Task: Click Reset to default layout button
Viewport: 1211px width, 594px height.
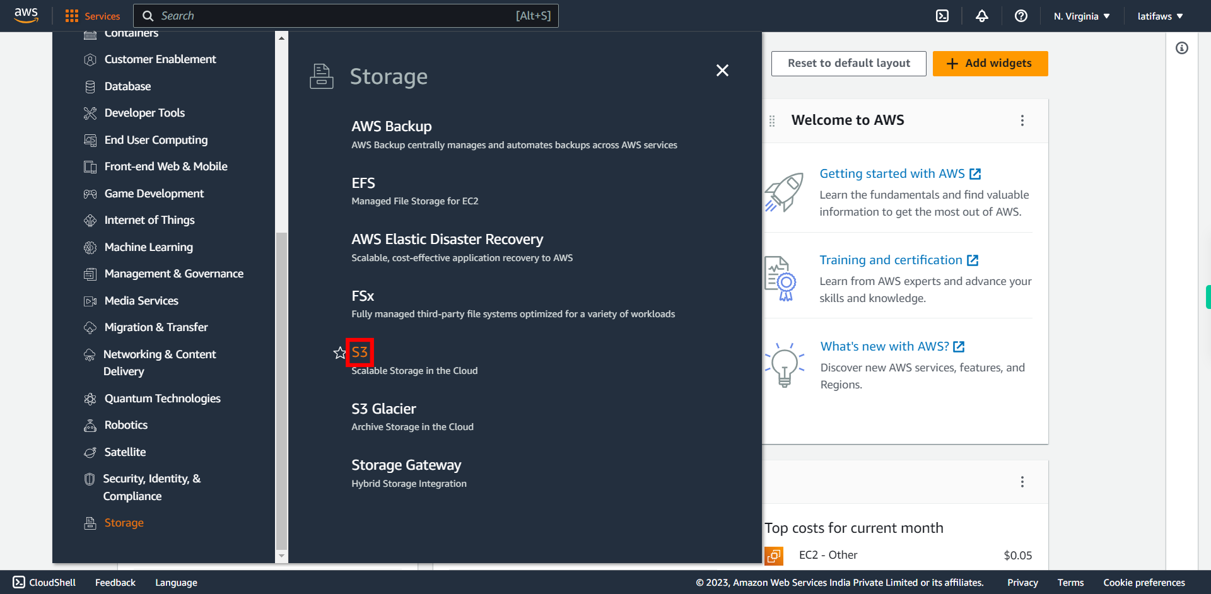Action: (x=849, y=63)
